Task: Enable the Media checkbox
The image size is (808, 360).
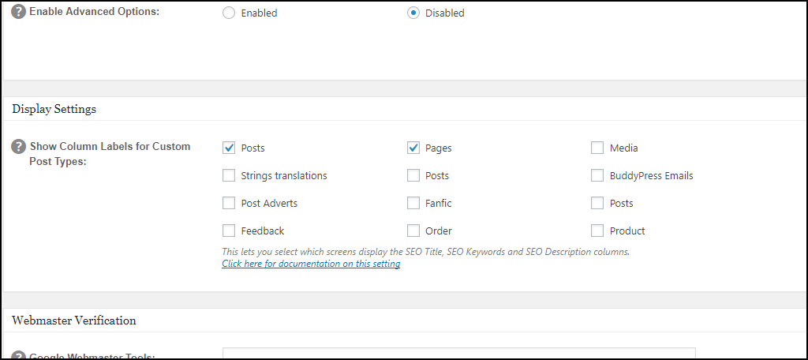Action: tap(597, 148)
